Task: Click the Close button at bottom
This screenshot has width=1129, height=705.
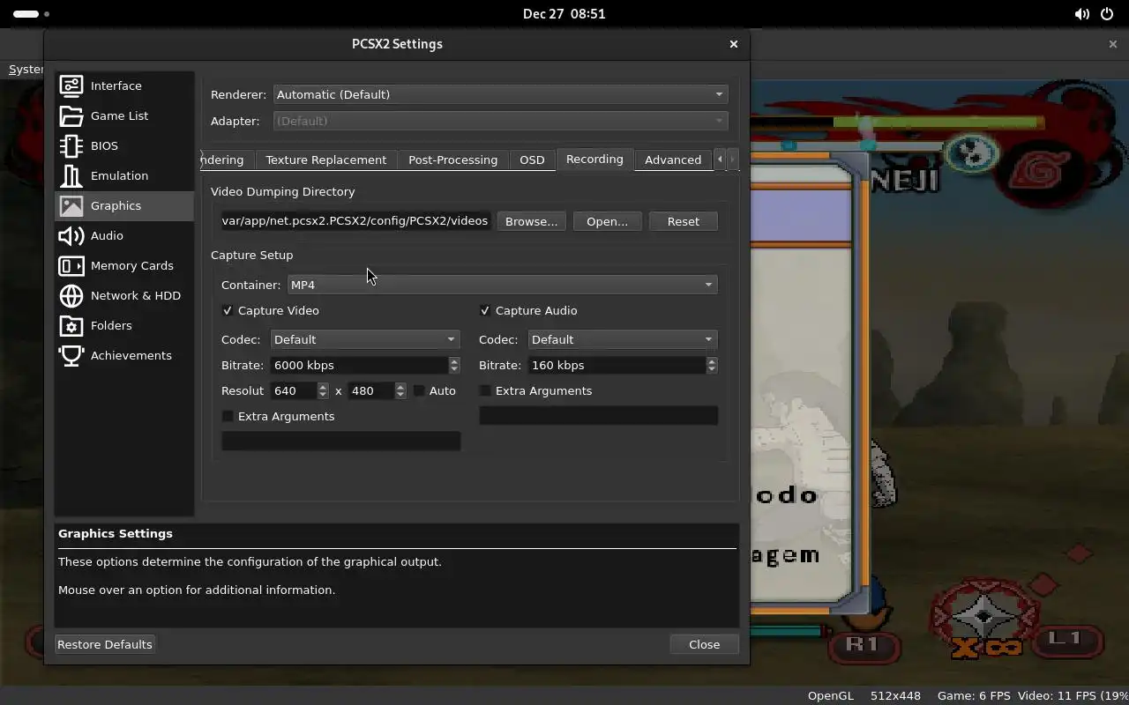Action: pos(704,644)
